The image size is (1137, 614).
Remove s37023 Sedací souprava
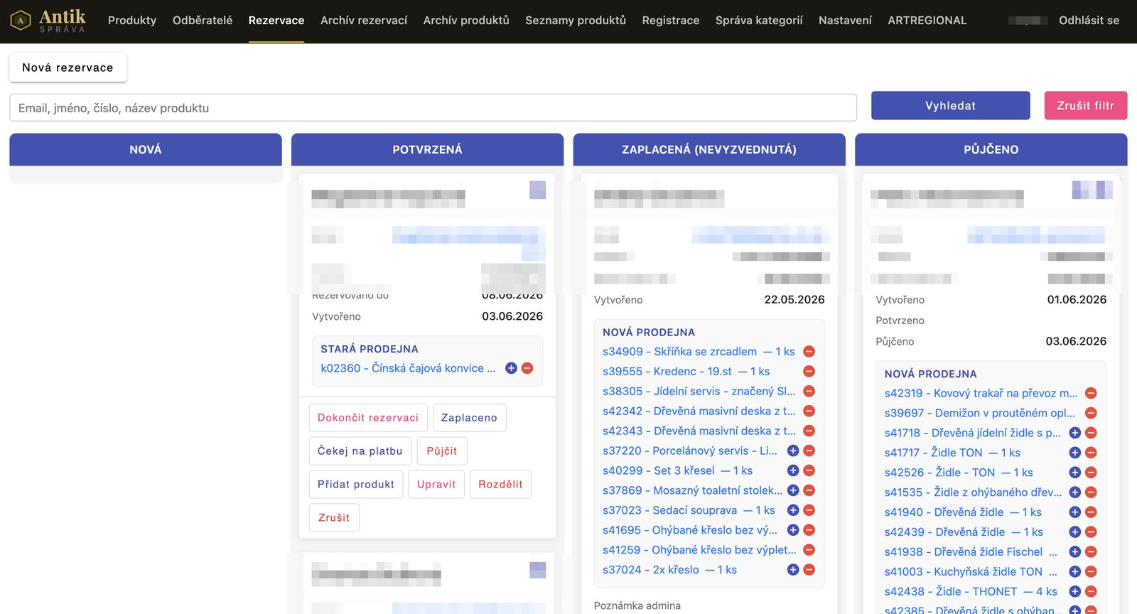809,511
